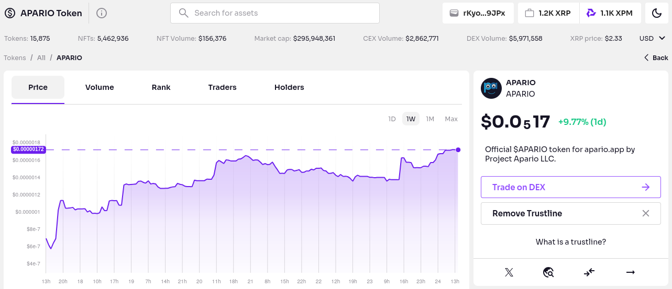The image size is (672, 289).
Task: Click the search magnifier icon
Action: 183,13
